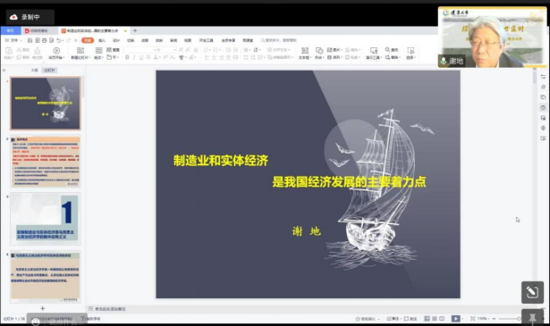
Task: Click the Format Painter icon
Action: [x=38, y=50]
